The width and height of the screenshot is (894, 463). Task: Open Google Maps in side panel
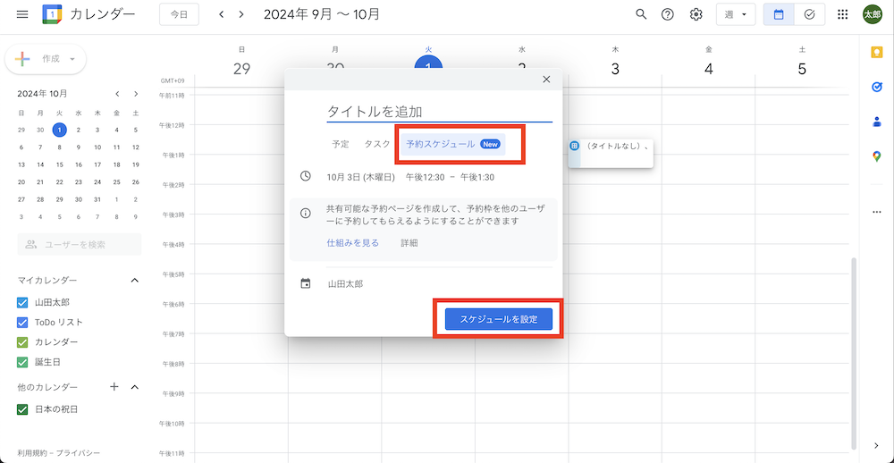tap(876, 156)
